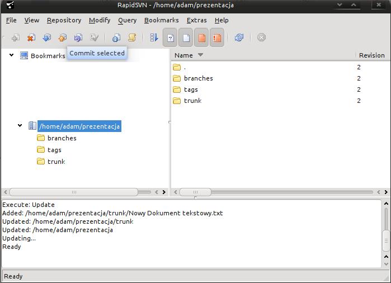This screenshot has height=283, width=391.
Task: Collapse the /home/adam/prezentacja tree node
Action: [x=20, y=125]
